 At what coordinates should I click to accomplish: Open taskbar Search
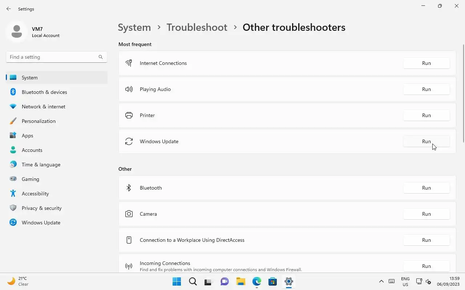(x=193, y=281)
